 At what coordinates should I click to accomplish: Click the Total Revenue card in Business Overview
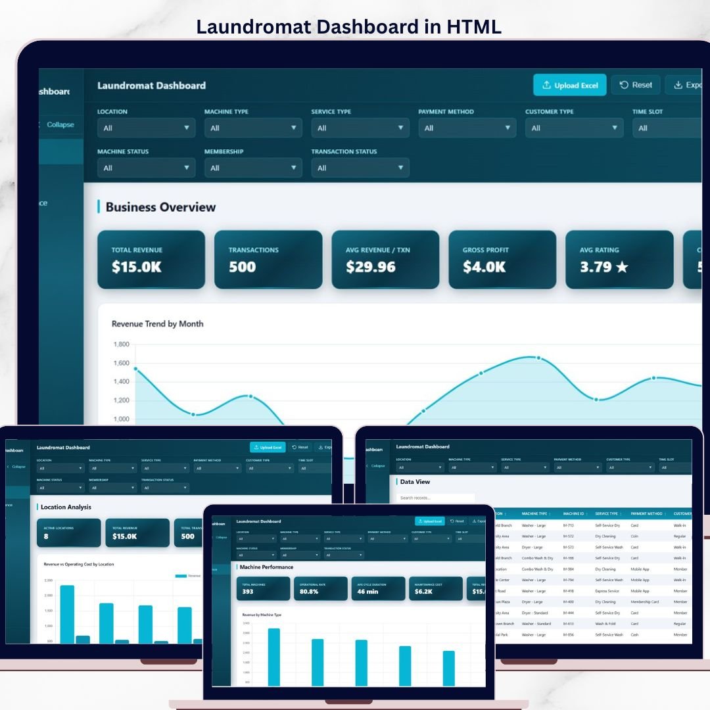tap(151, 260)
